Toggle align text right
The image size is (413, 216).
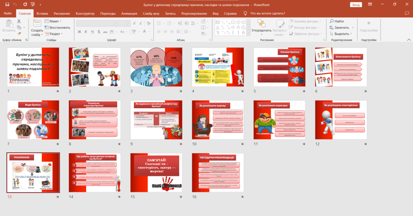coord(172,32)
